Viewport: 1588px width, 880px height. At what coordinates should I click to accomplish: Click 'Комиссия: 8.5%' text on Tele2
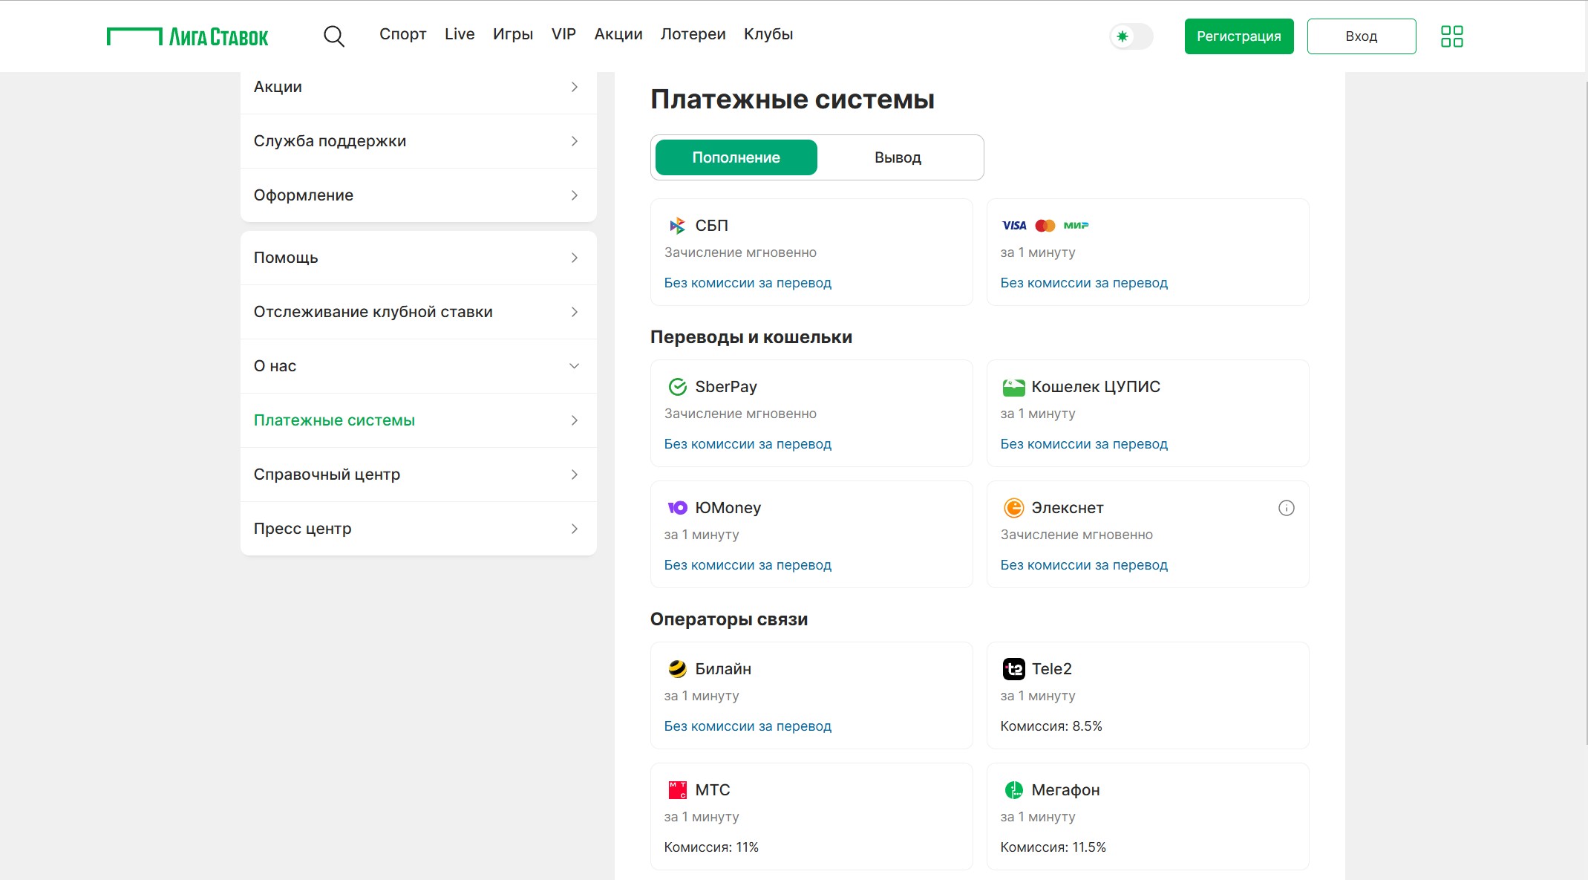pos(1051,726)
